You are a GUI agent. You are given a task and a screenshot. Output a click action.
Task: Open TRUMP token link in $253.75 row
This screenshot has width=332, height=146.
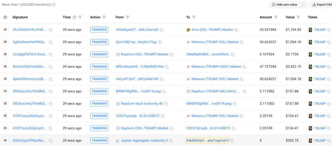(320, 141)
